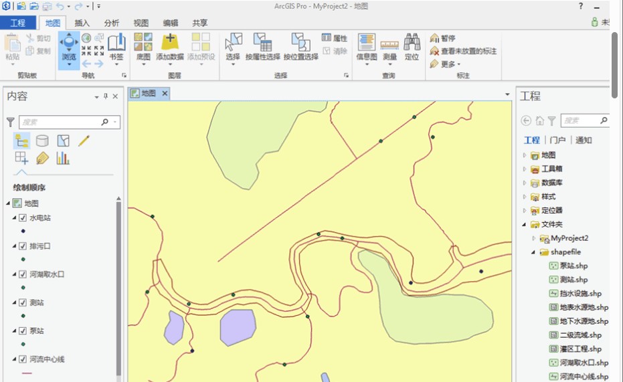Click 查看未放置的标注 button

tap(468, 51)
